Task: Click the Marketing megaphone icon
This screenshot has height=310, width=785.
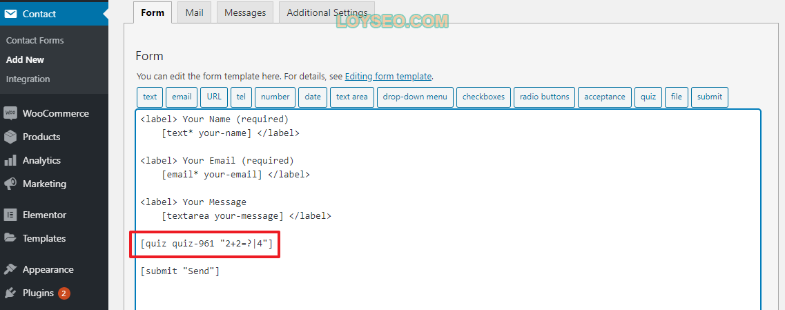Action: (10, 184)
